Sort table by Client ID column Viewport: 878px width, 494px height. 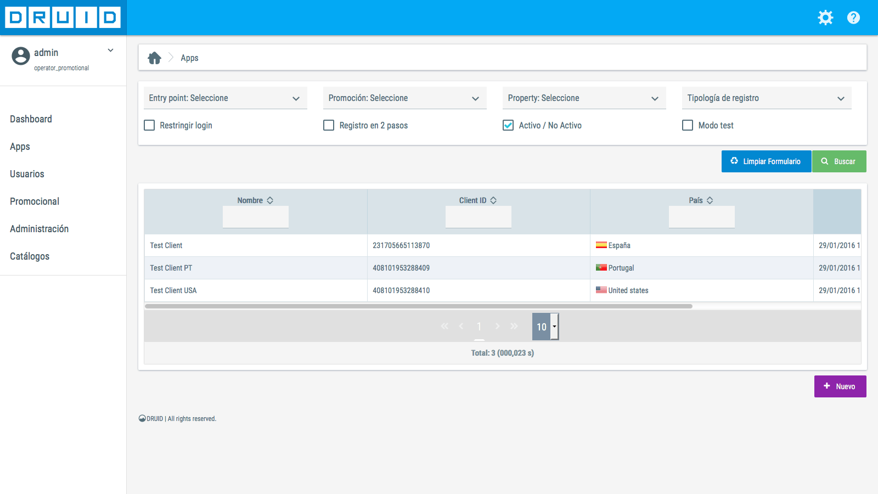(493, 200)
